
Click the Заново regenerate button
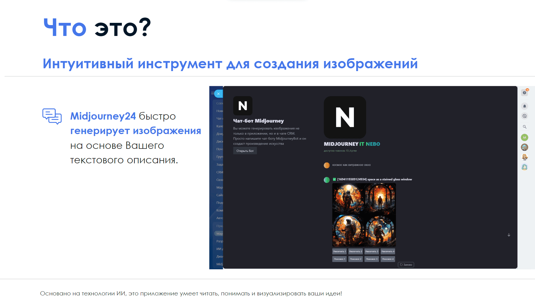coord(406,265)
